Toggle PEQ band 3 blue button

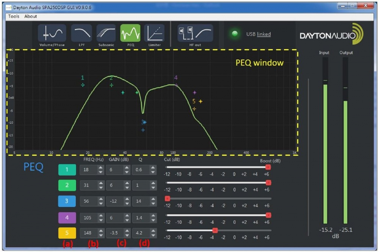[67, 201]
